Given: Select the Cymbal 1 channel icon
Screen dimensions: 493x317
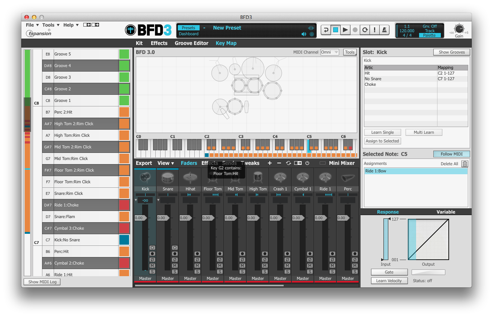Looking at the screenshot, I should [x=303, y=178].
